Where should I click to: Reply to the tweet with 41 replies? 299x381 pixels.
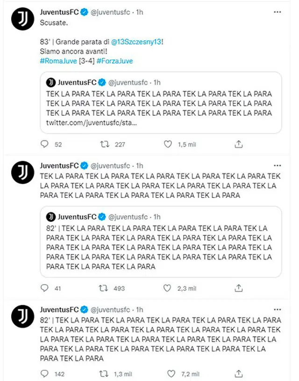[45, 288]
